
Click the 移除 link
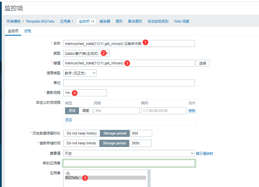tap(192, 111)
